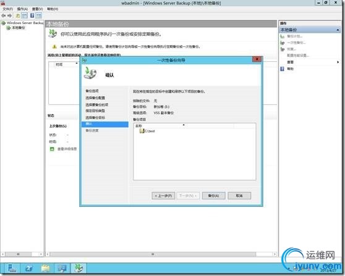Screen dimensions: 345x276
Task: Click the disabled 下一步(N) button
Action: click(x=188, y=196)
